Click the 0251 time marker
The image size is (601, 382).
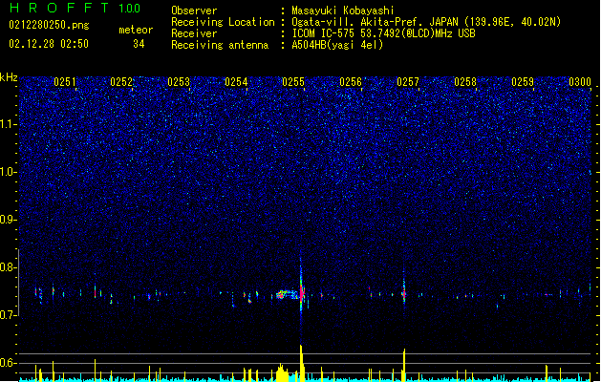pos(65,82)
